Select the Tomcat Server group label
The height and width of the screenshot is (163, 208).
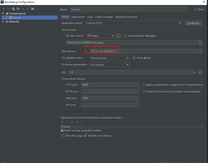coord(18,14)
